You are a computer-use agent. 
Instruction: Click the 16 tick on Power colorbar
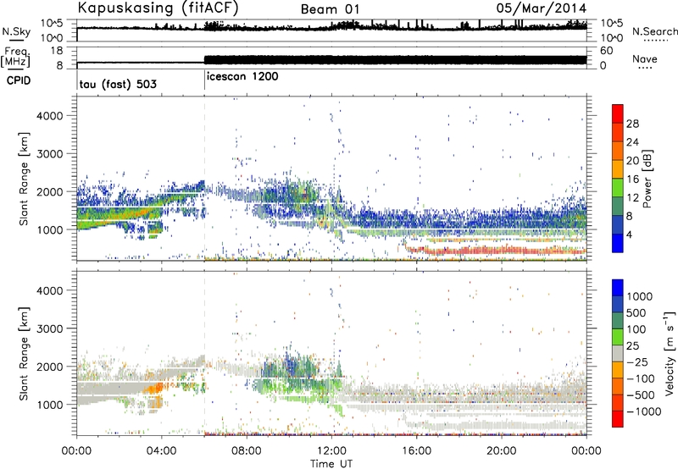(x=632, y=179)
